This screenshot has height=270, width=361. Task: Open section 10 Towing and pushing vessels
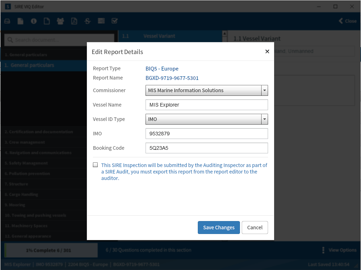coord(44,215)
